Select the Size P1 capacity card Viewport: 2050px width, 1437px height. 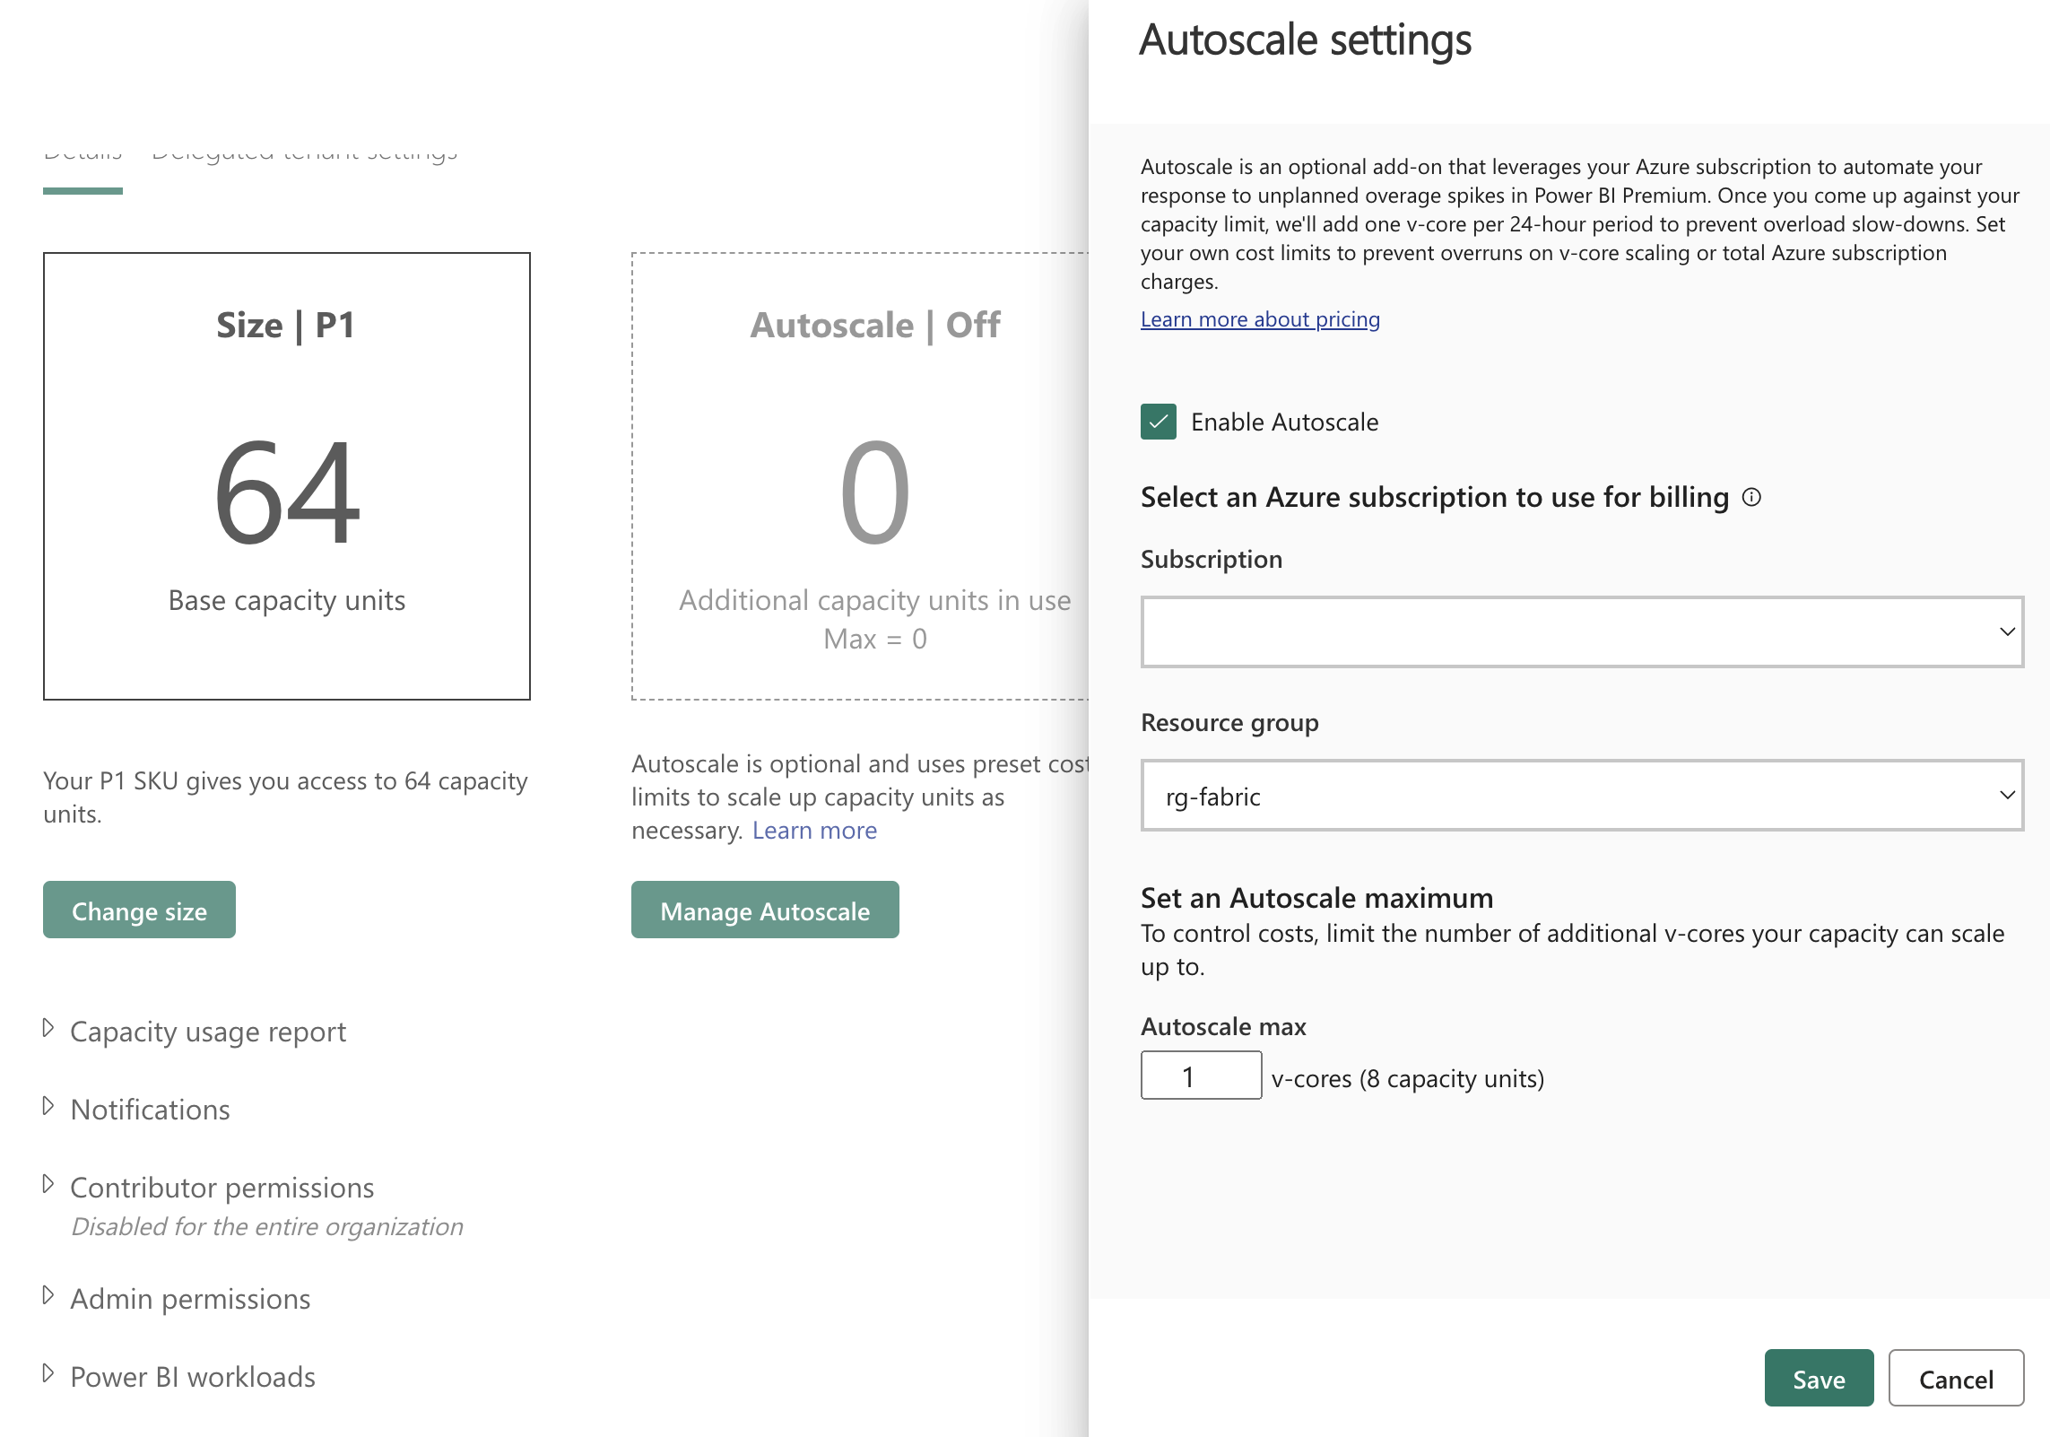286,476
